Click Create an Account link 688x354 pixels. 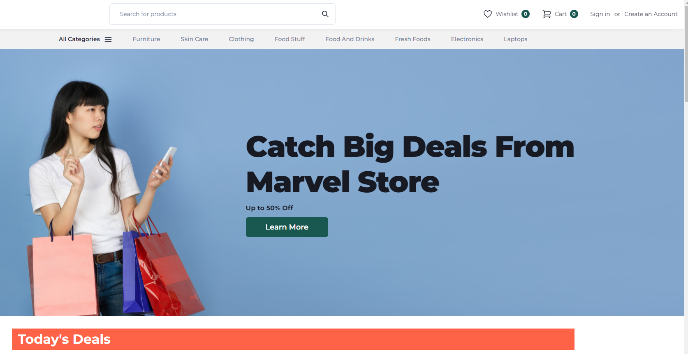[651, 14]
